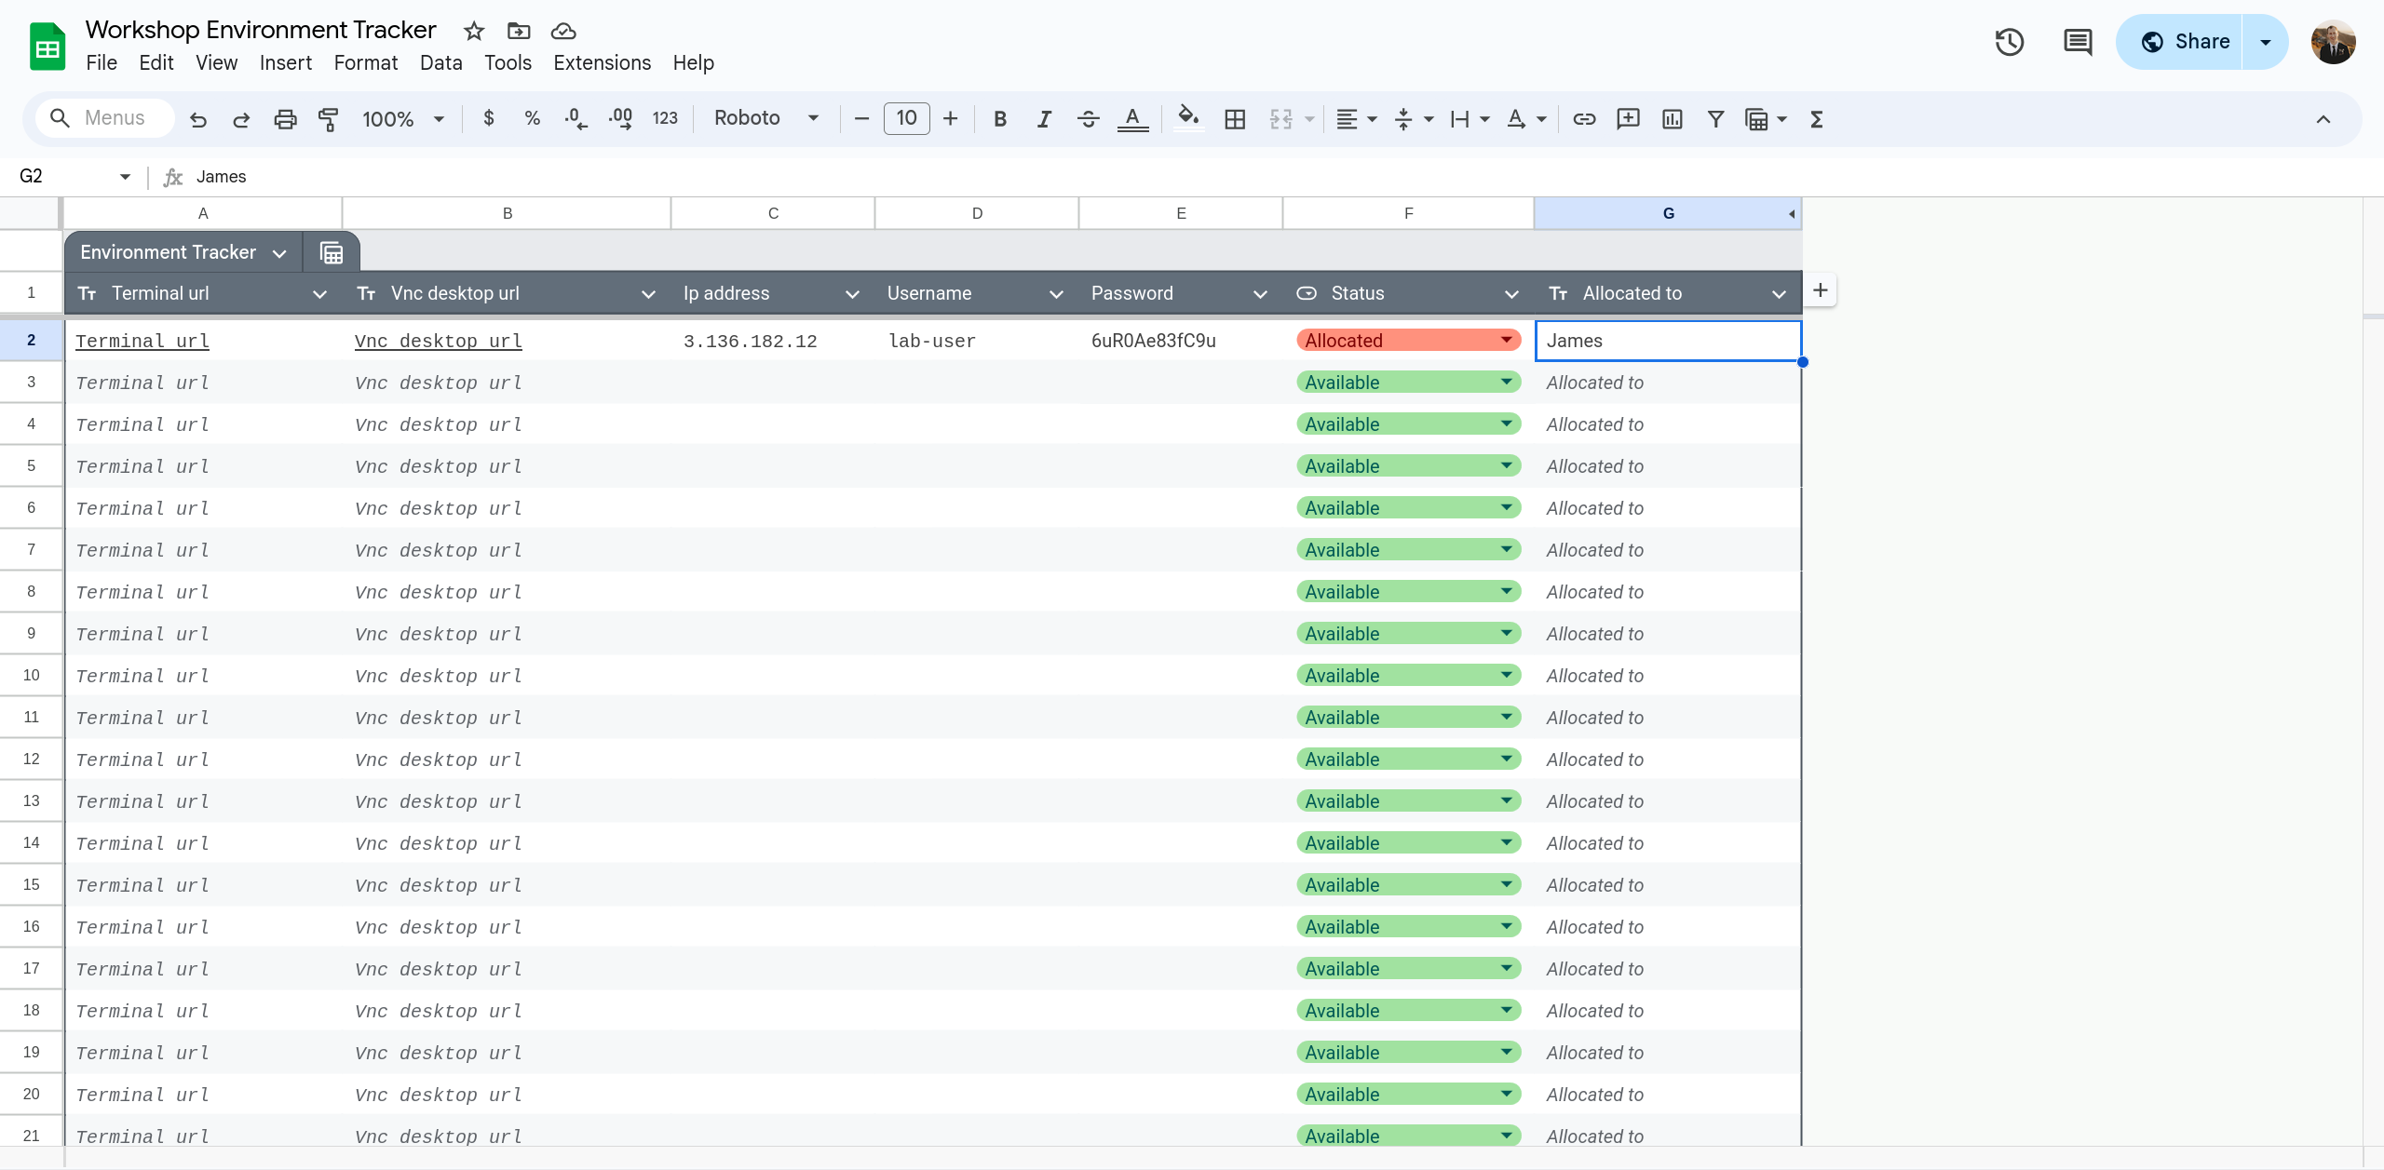Star the Workshop Environment Tracker document
This screenshot has height=1170, width=2384.
(x=474, y=31)
